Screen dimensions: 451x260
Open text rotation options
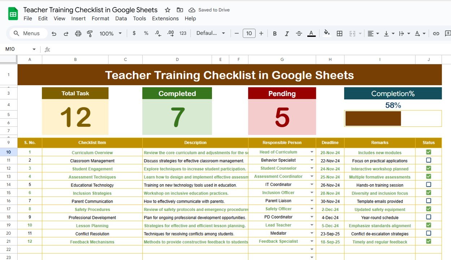(420, 33)
